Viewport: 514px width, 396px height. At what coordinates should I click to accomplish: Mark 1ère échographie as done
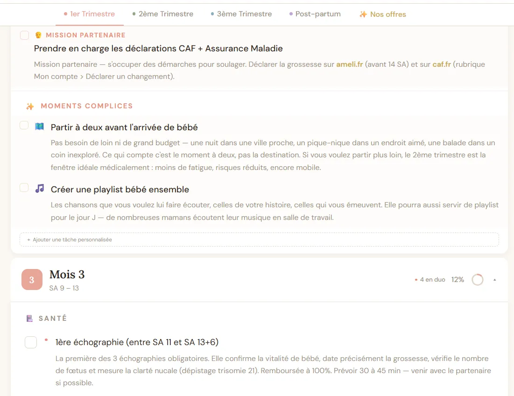[31, 342]
